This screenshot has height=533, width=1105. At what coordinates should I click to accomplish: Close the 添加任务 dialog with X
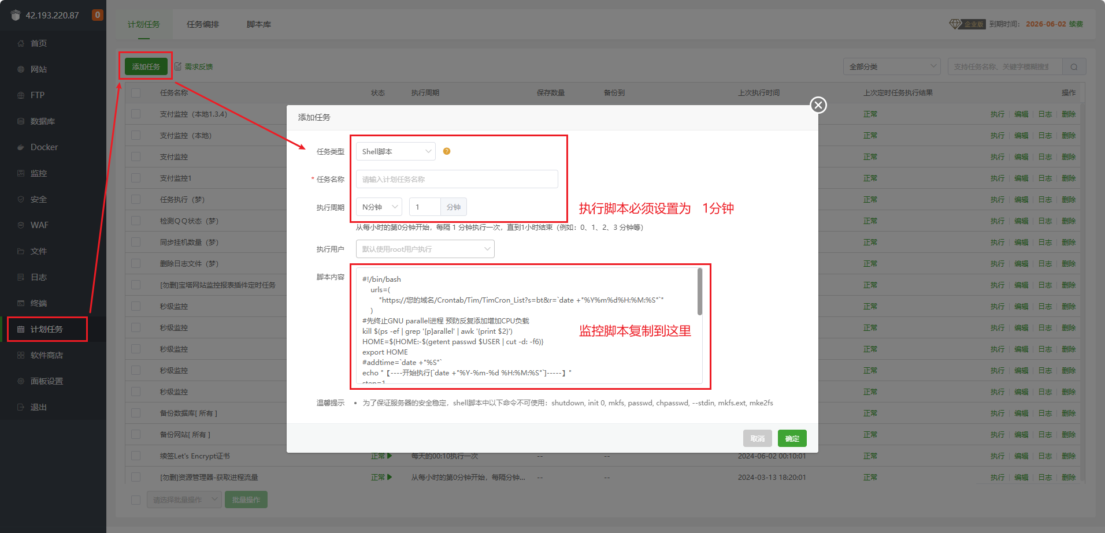tap(818, 105)
